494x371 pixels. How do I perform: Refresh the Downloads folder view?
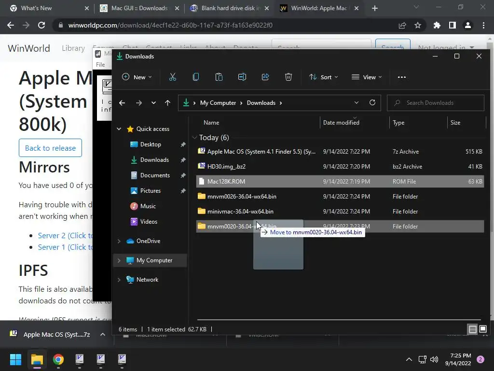[372, 102]
